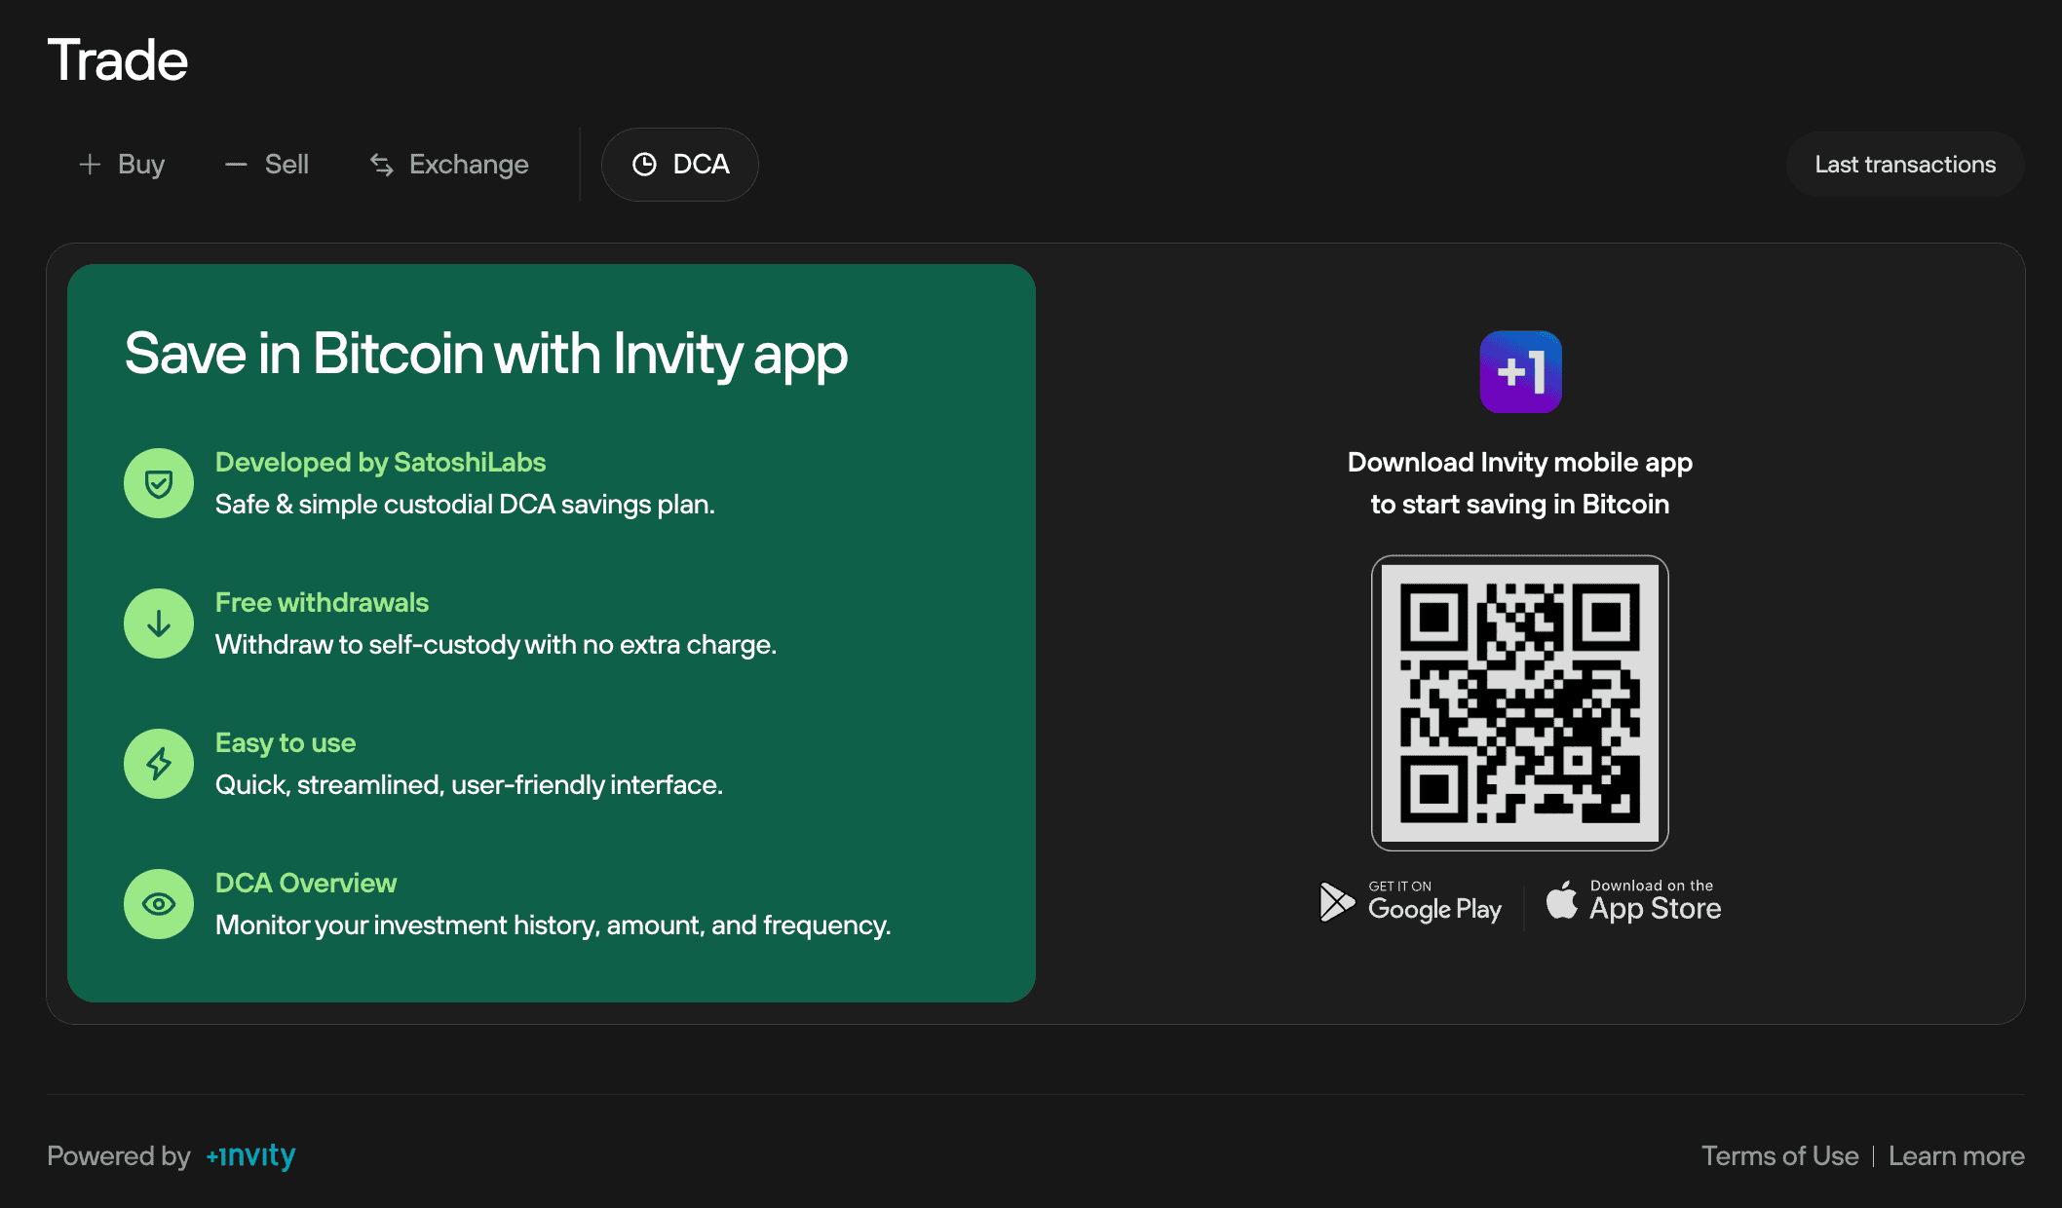Click the plus icon beside Buy
This screenshot has width=2062, height=1208.
[90, 165]
